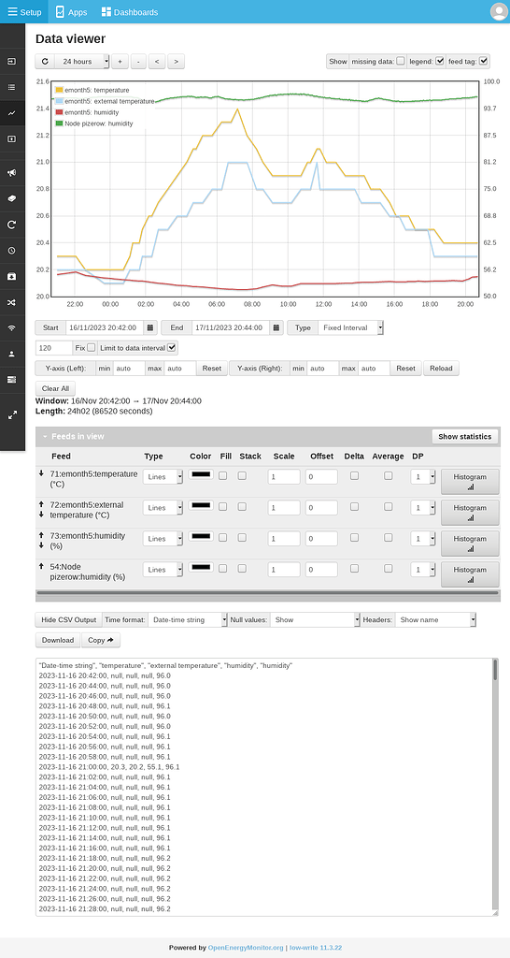510x958 pixels.
Task: Zoom out with the minus button
Action: coord(138,61)
